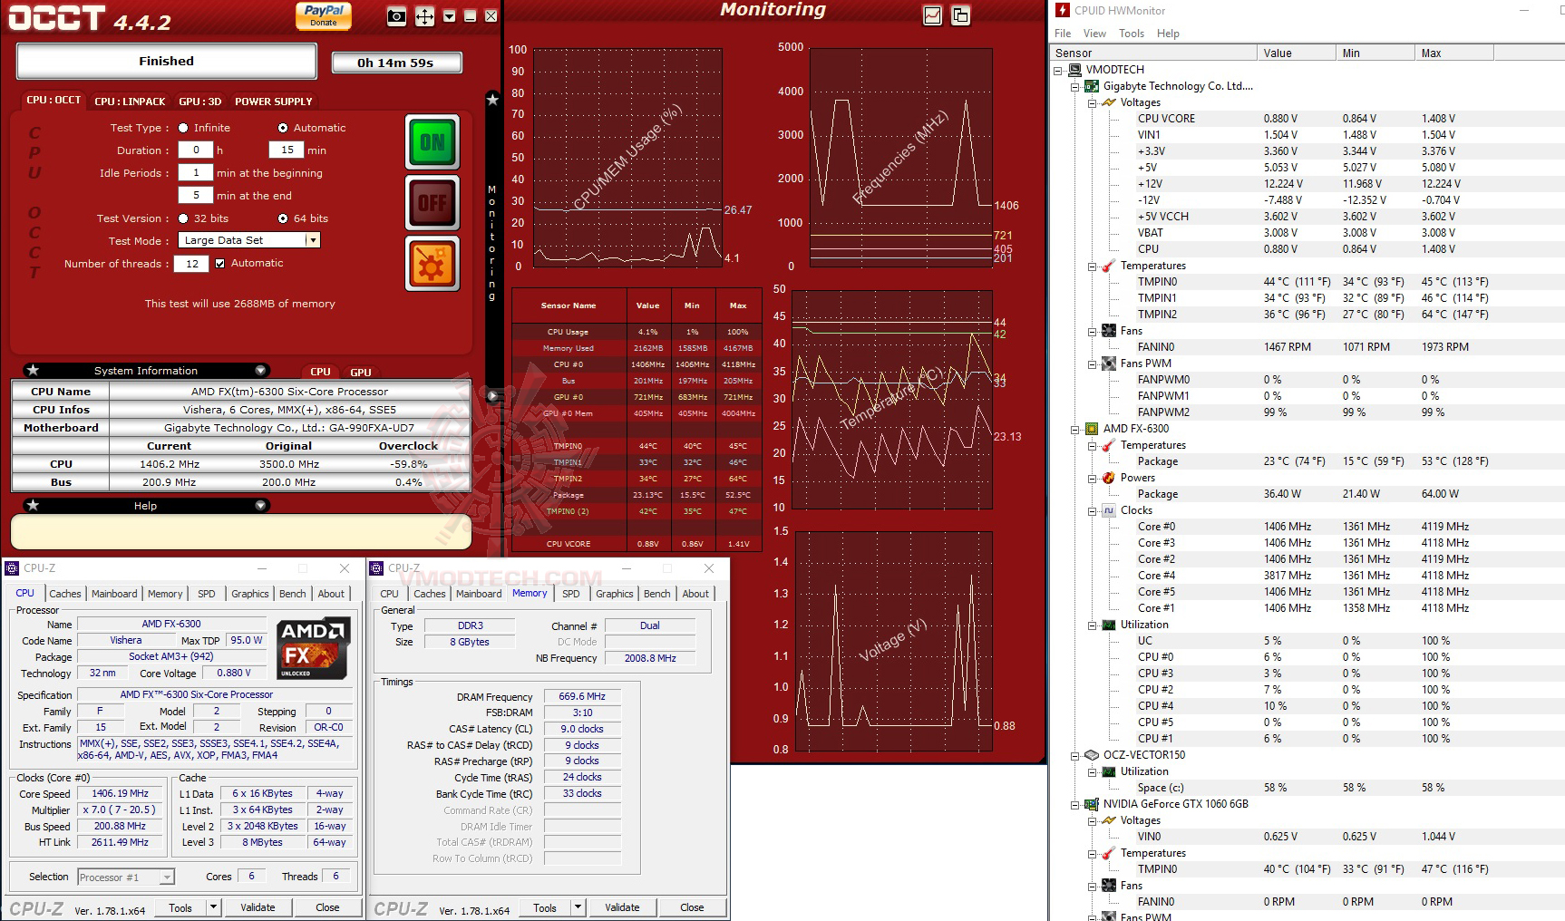The image size is (1565, 921).
Task: Open the Test Mode Large Data Set dropdown
Action: pyautogui.click(x=313, y=240)
